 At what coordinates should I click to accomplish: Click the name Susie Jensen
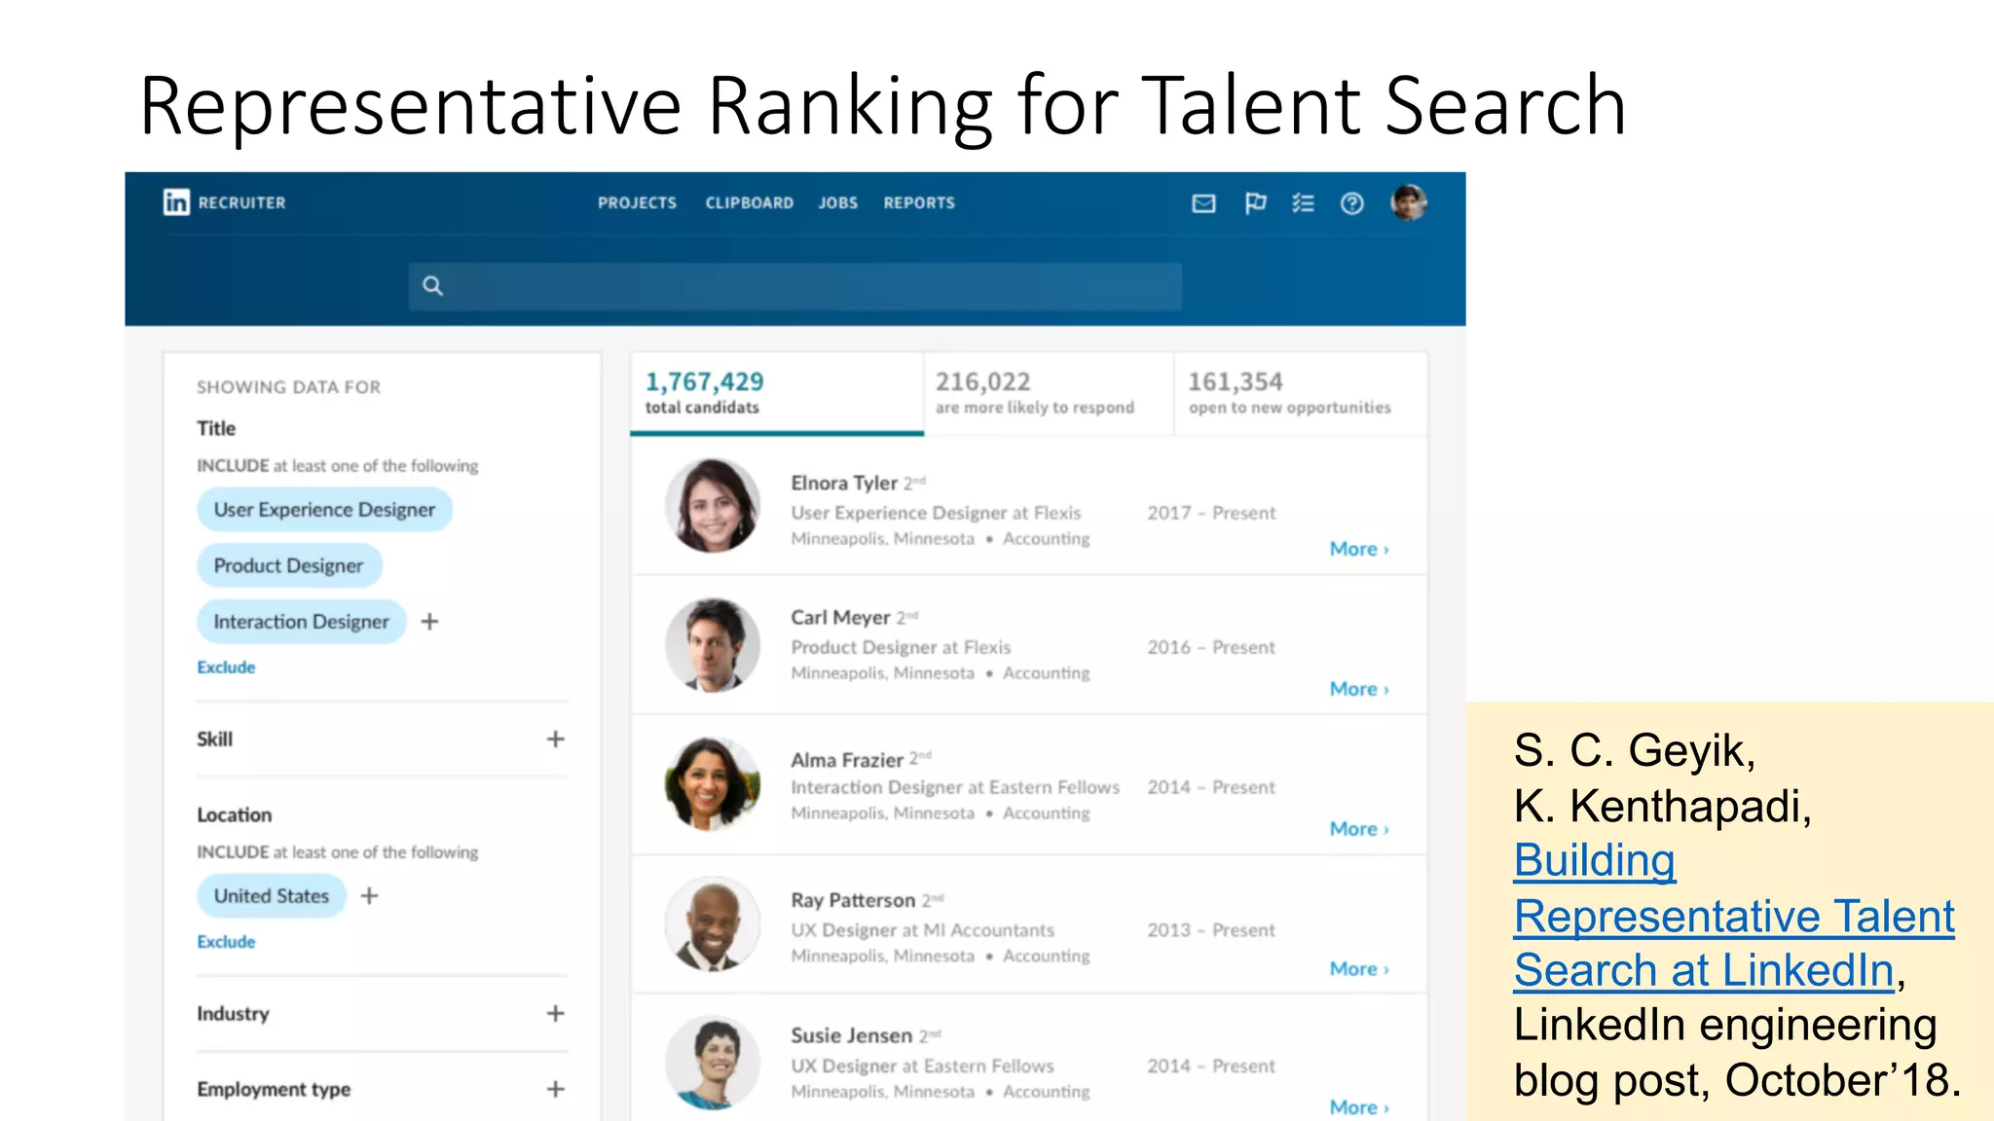pos(852,1035)
